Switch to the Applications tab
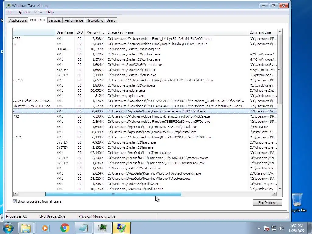Viewport: 312px width, 234px height. pyautogui.click(x=18, y=20)
